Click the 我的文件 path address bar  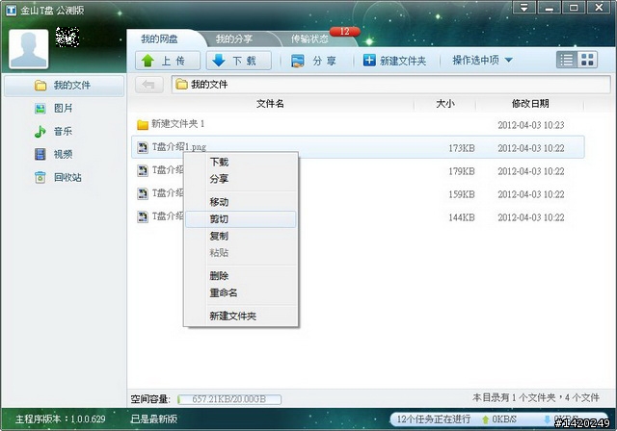[x=390, y=85]
